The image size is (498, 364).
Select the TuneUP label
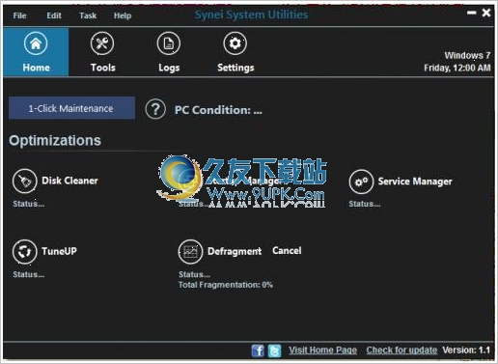click(59, 251)
